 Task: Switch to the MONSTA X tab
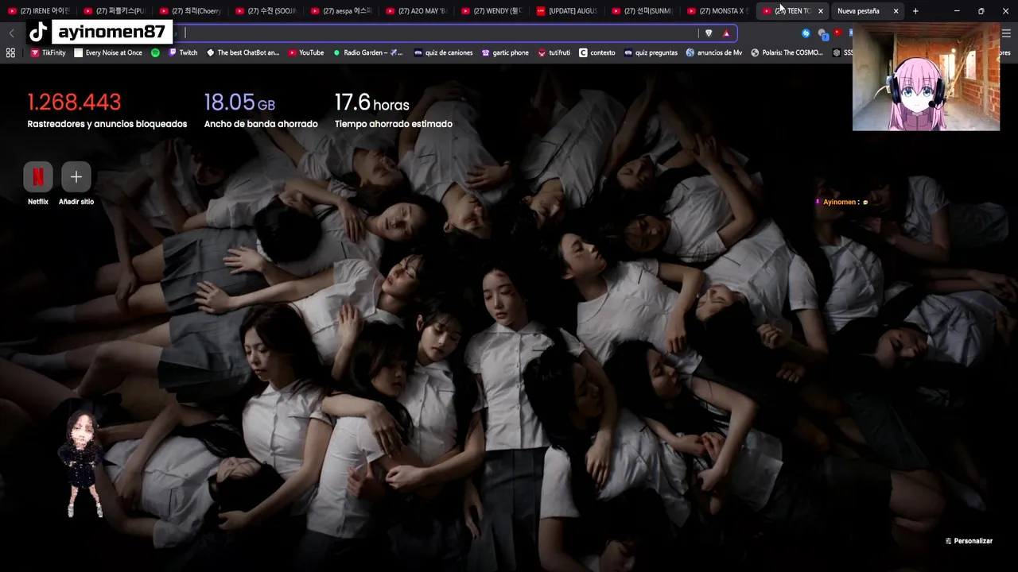click(719, 11)
